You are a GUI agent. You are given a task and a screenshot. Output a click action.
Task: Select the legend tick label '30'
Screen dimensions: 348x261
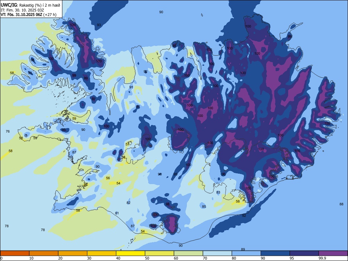pyautogui.click(x=89, y=258)
